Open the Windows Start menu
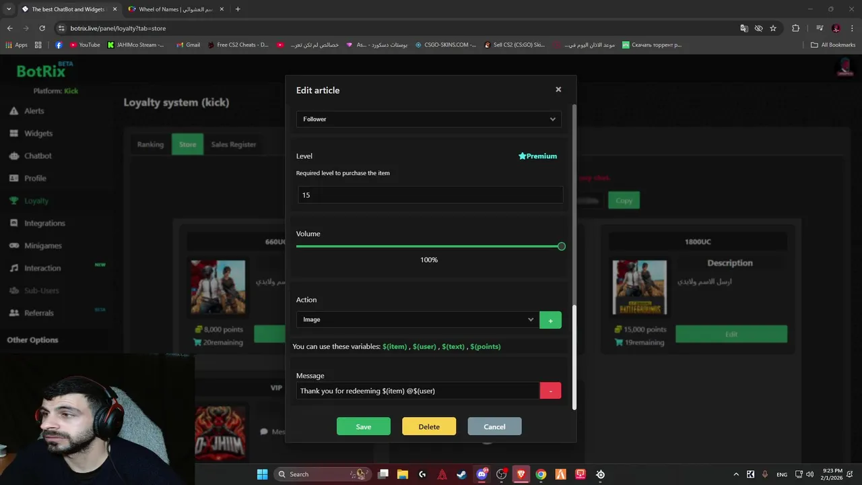The image size is (862, 485). pyautogui.click(x=262, y=474)
